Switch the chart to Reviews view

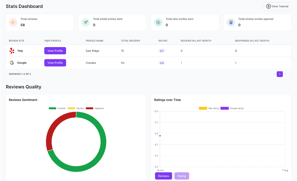coord(163,176)
